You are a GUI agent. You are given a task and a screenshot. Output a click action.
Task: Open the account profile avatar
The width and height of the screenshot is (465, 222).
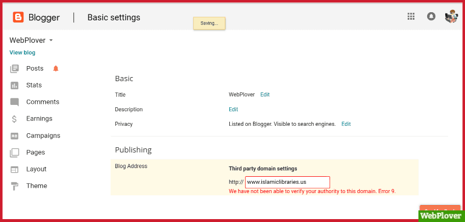tap(452, 17)
